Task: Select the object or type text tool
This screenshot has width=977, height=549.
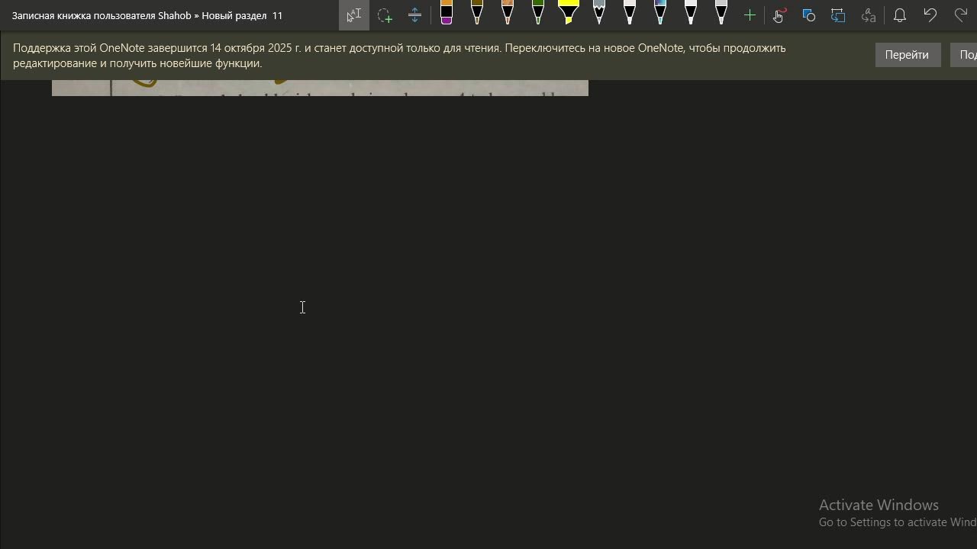Action: [354, 15]
